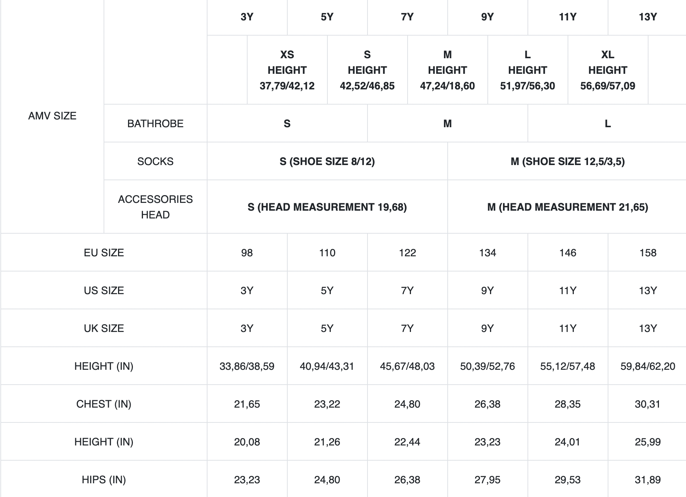Click the 7Y column header
Image resolution: width=686 pixels, height=497 pixels.
(407, 17)
